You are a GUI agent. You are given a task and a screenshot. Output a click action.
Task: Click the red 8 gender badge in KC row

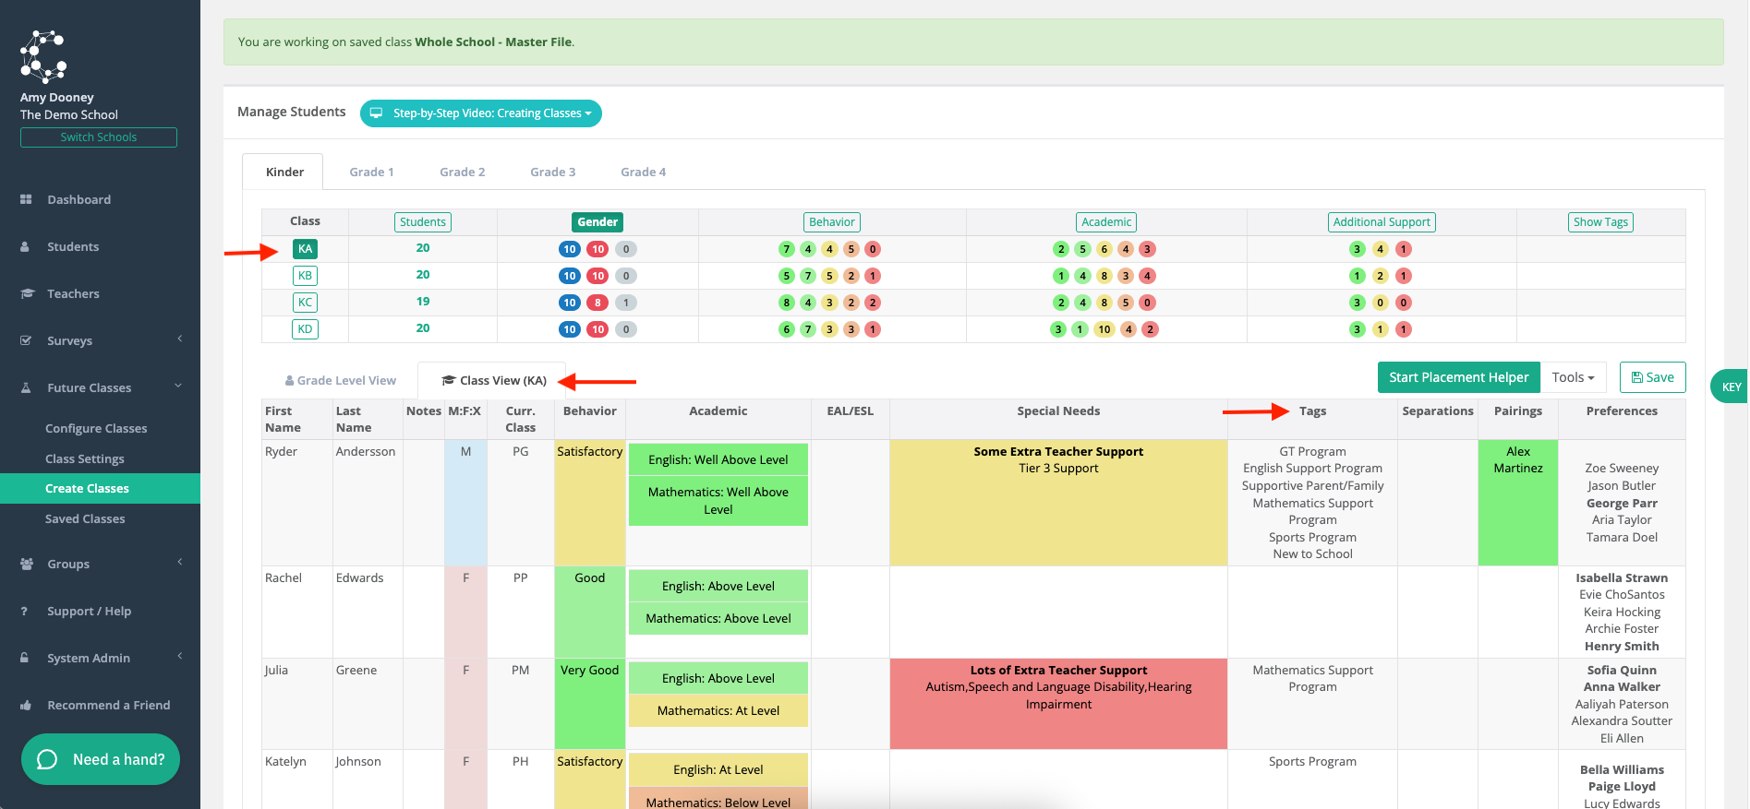pyautogui.click(x=597, y=303)
